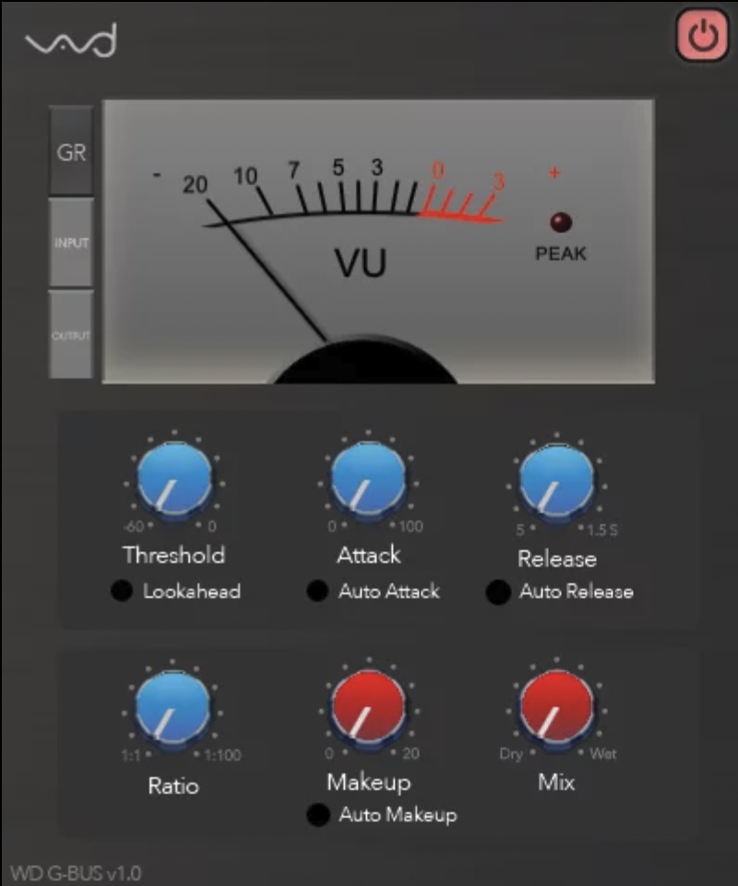
Task: Click the blue Attack knob
Action: (x=367, y=481)
